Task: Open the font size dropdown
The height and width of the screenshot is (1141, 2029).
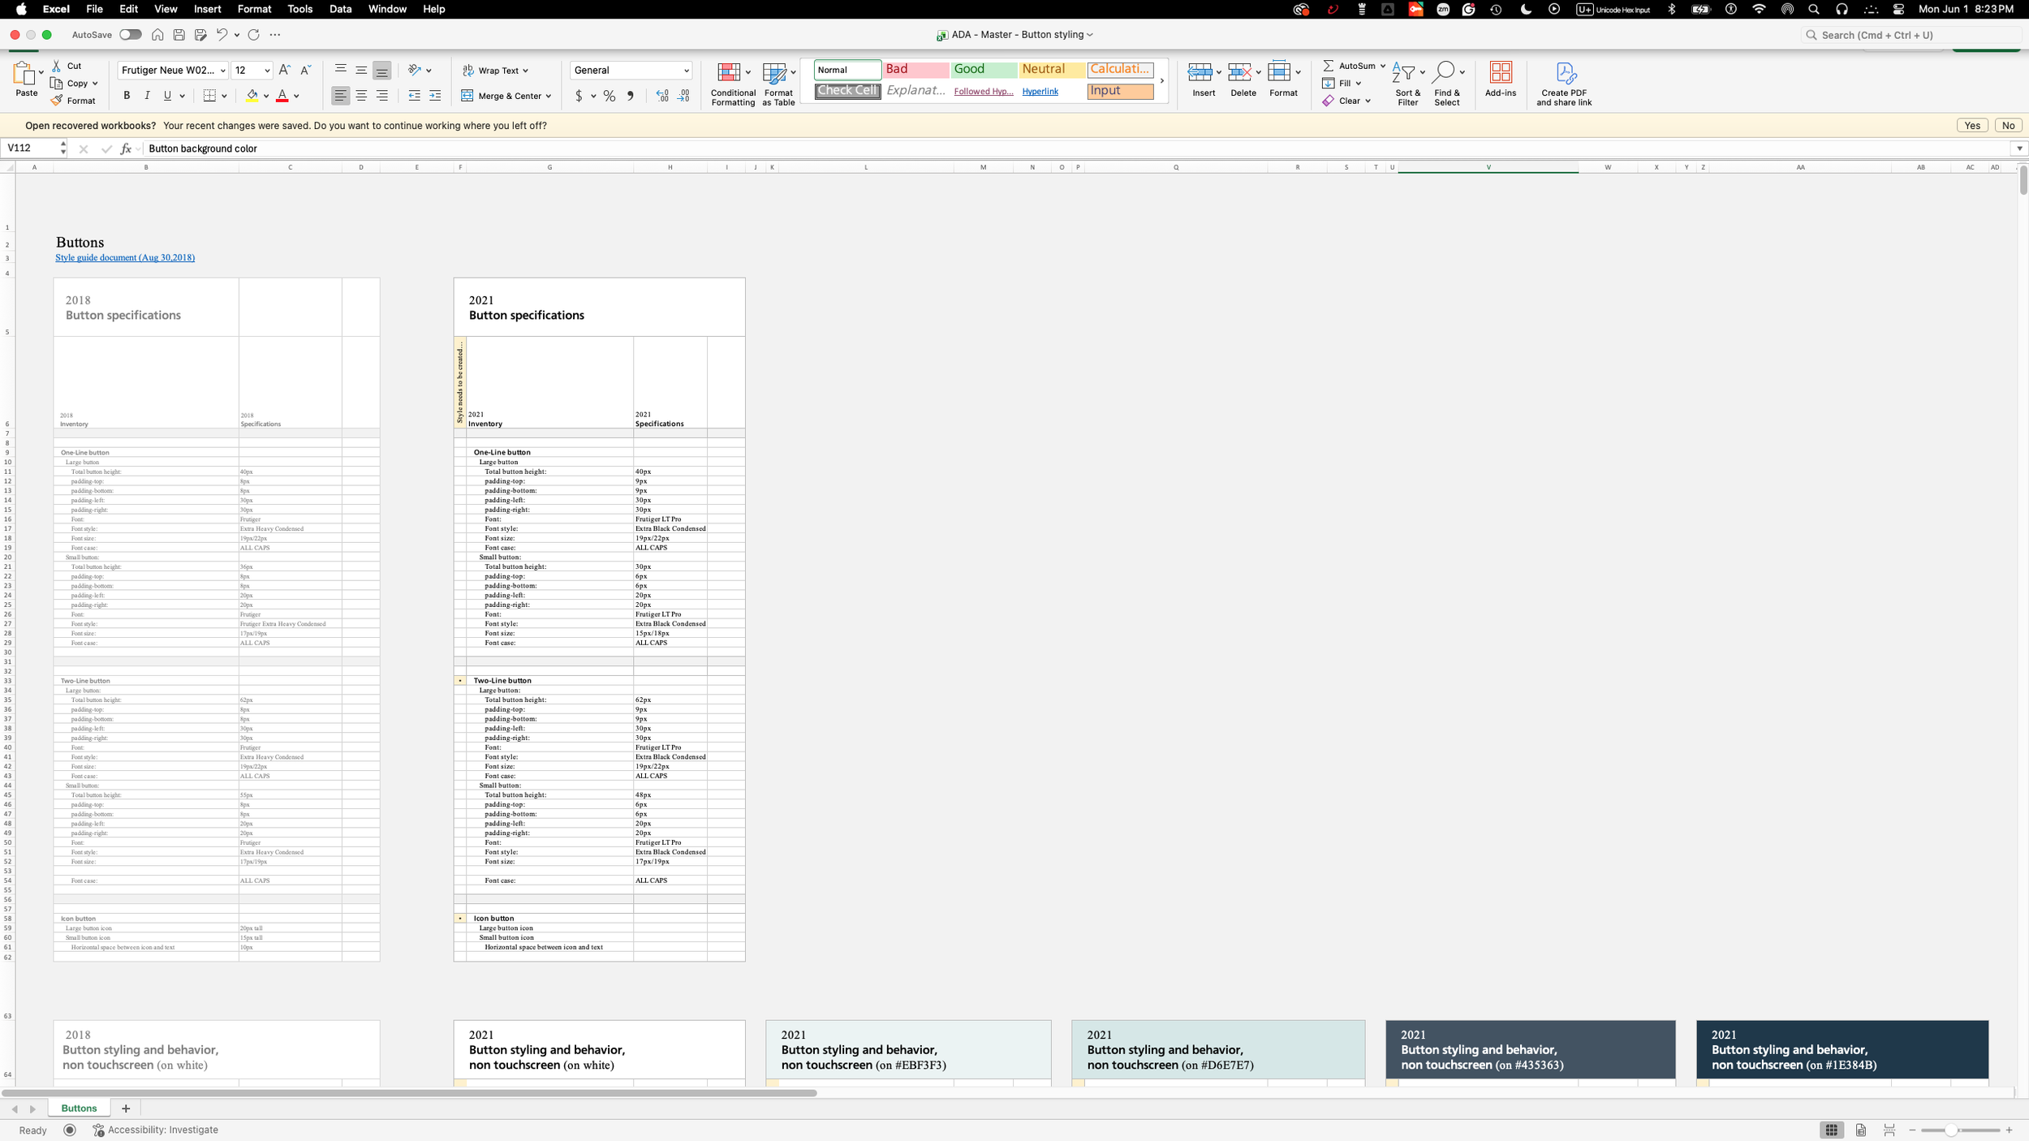Action: pyautogui.click(x=267, y=71)
